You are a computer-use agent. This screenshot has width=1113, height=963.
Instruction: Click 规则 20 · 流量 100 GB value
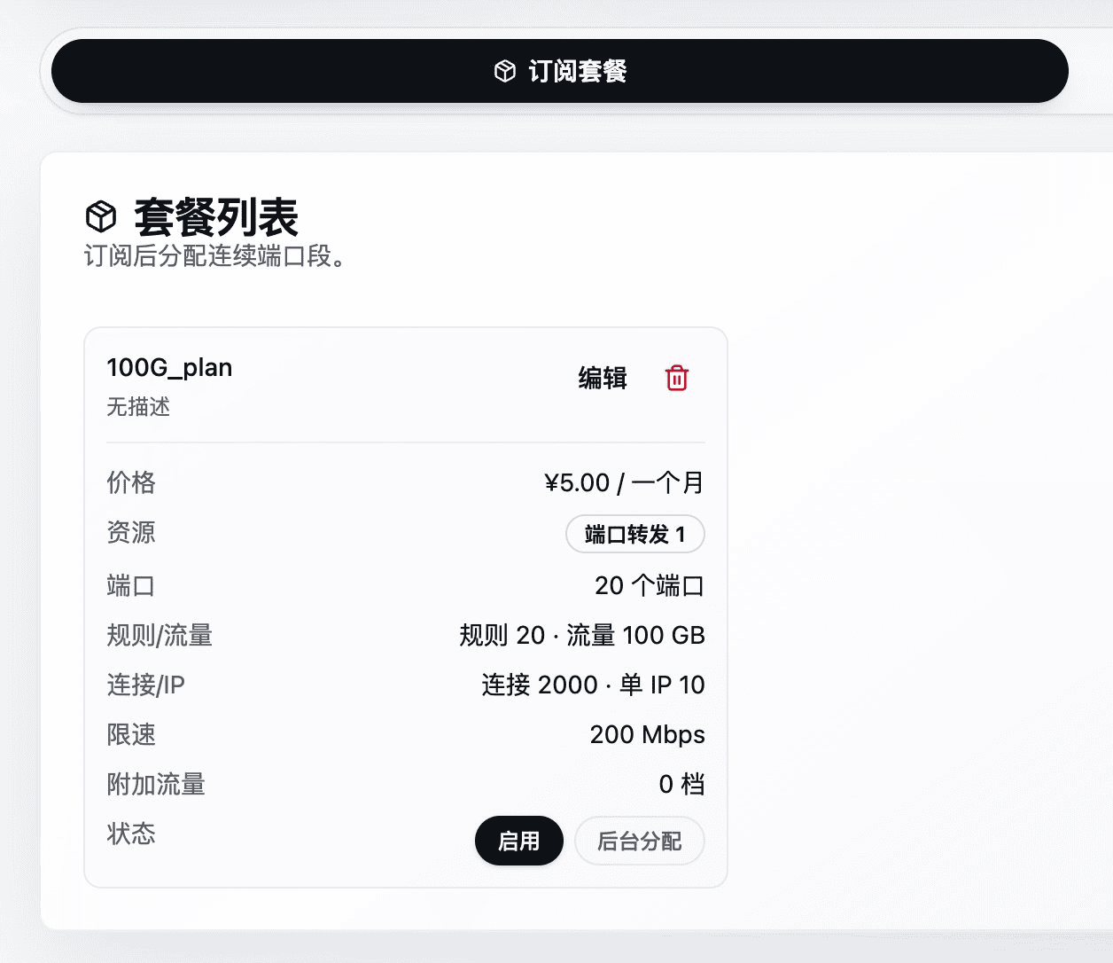[x=582, y=635]
